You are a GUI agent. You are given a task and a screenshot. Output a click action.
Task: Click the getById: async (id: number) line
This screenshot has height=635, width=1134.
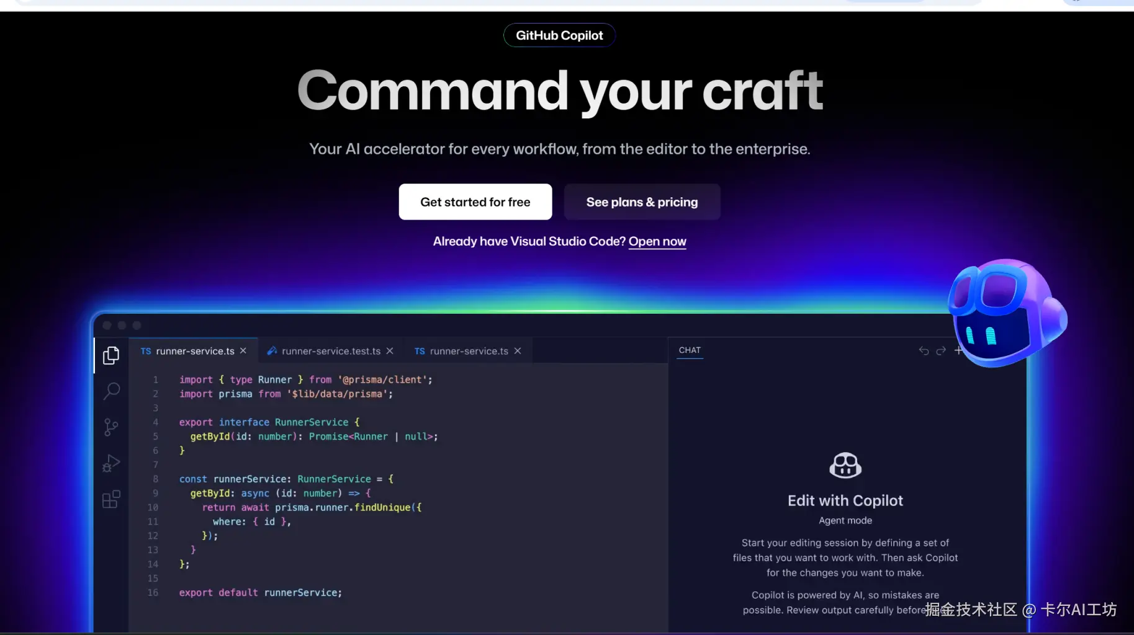point(281,493)
